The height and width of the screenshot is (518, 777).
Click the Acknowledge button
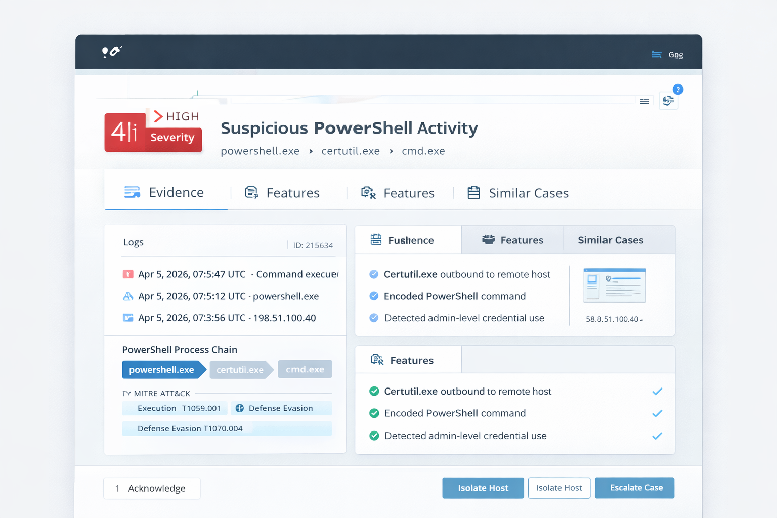tap(152, 488)
